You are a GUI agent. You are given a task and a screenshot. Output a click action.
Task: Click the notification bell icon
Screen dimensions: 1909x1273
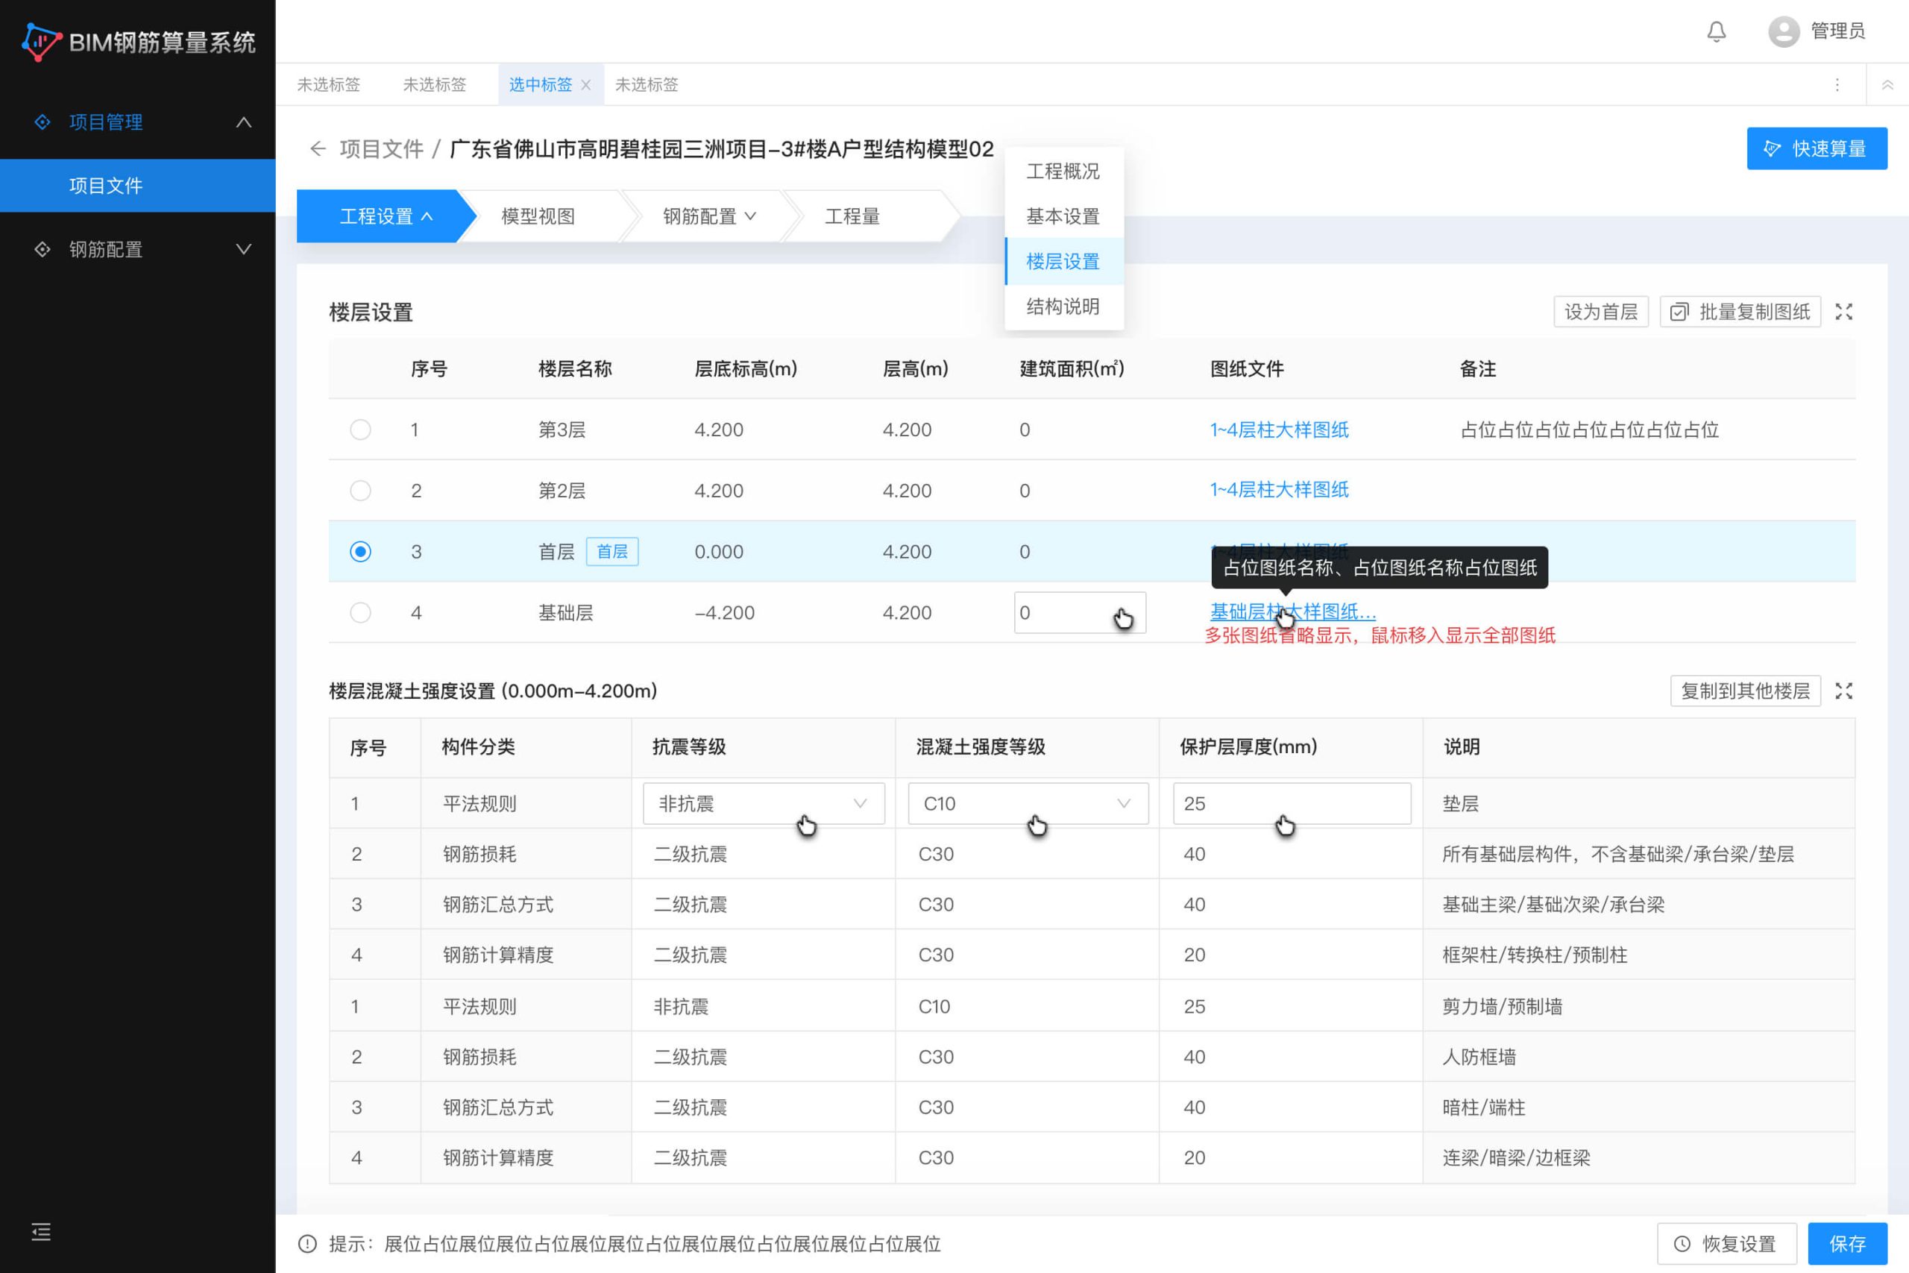[x=1716, y=31]
